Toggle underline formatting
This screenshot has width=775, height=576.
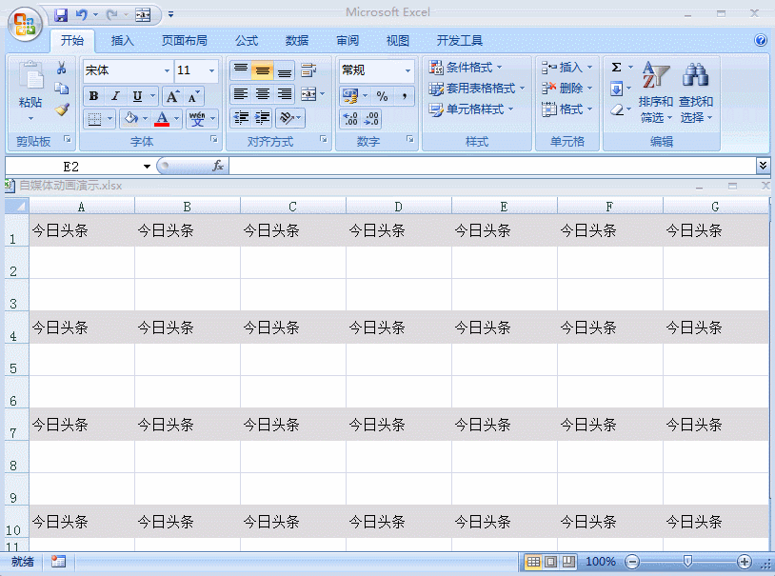pos(137,96)
